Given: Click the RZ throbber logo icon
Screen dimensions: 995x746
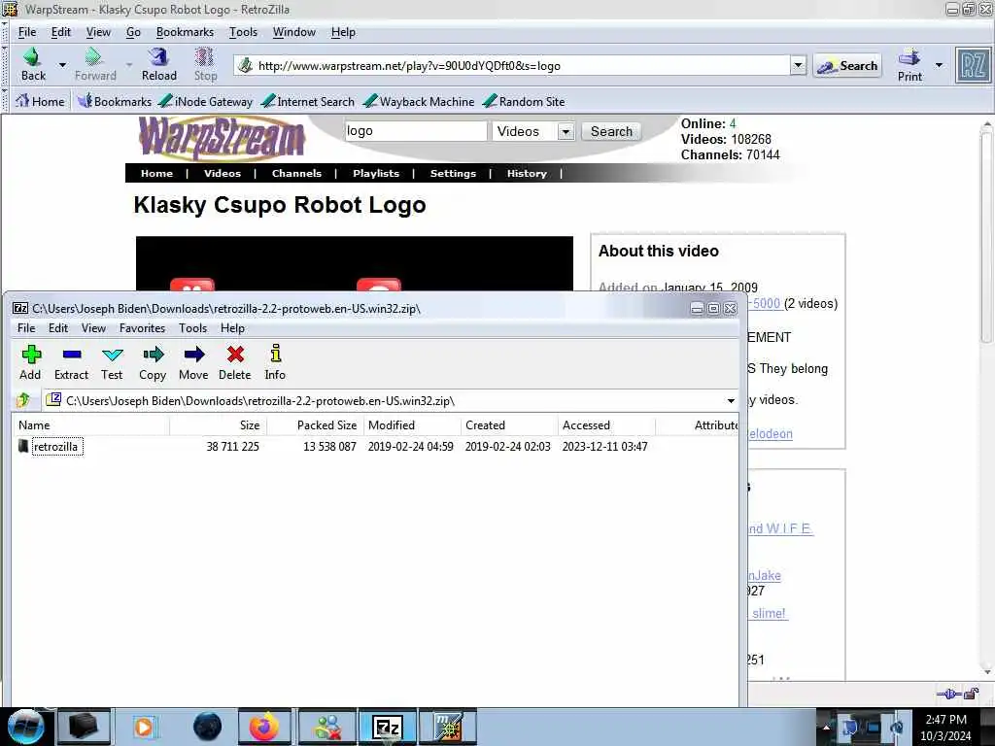Looking at the screenshot, I should click(x=973, y=66).
